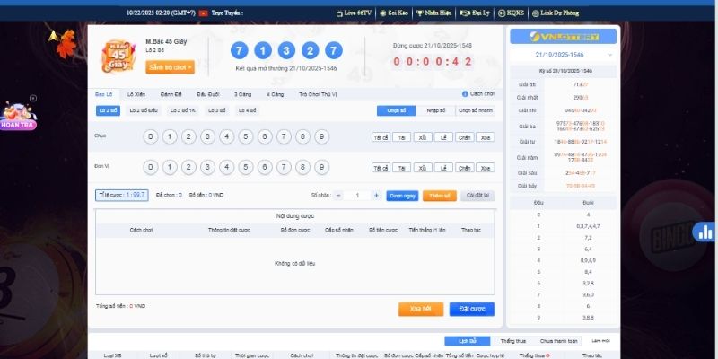Increase the Số nhân multiplier

pyautogui.click(x=376, y=196)
